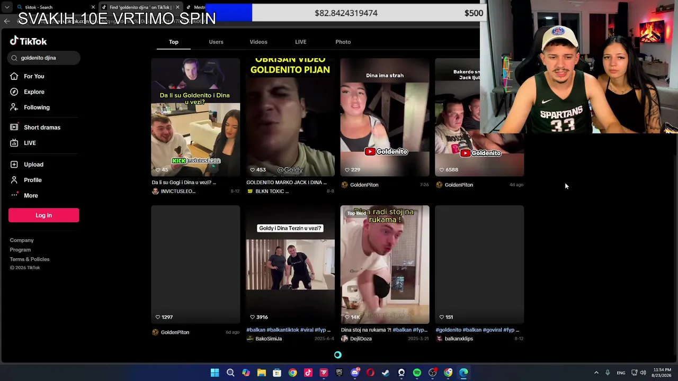
Task: Open 'Da li su Goldenito i Dina' video
Action: (x=195, y=117)
